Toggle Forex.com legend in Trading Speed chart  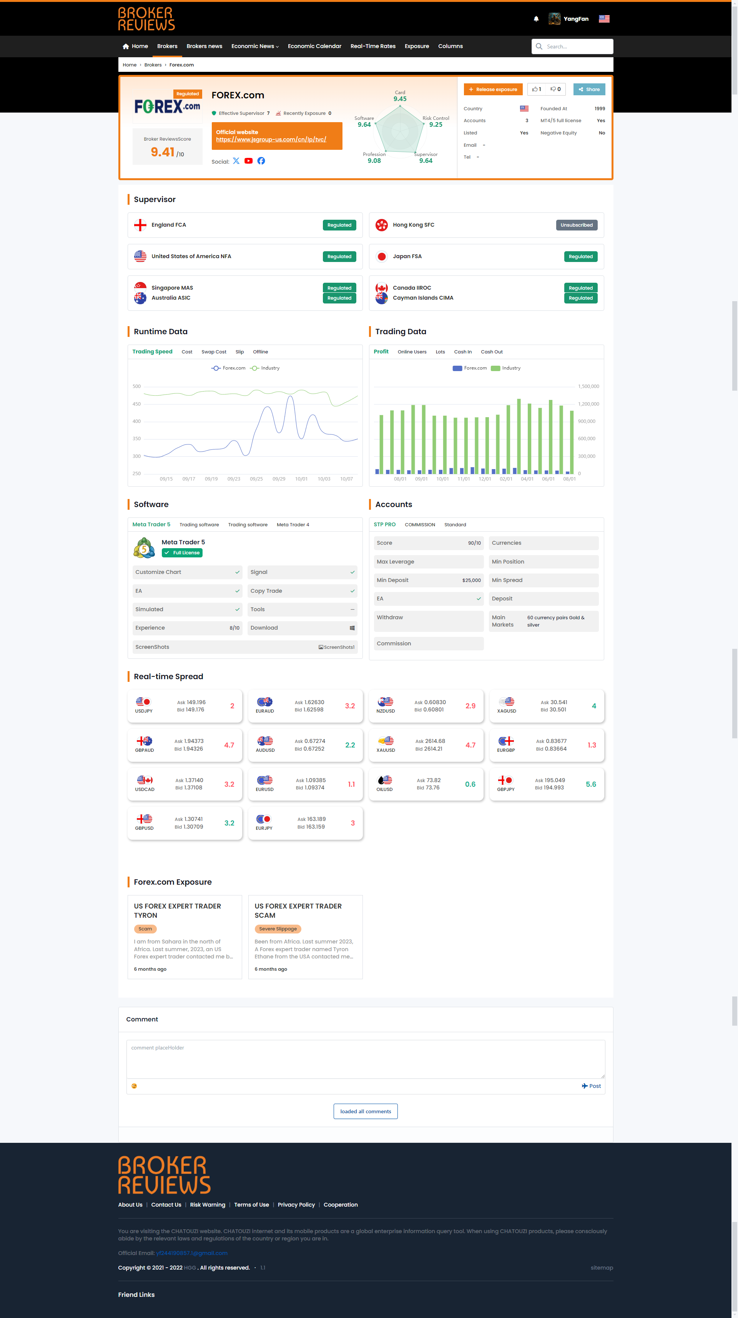[x=228, y=368]
